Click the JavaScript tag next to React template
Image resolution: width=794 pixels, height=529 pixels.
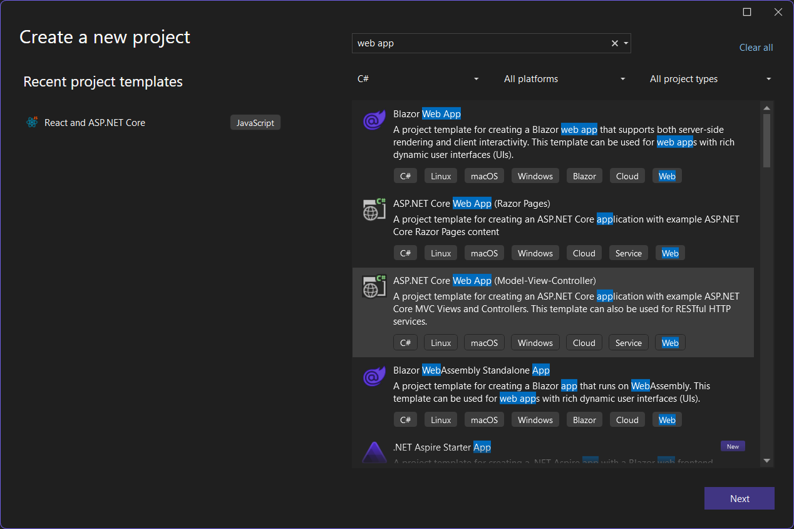coord(255,122)
